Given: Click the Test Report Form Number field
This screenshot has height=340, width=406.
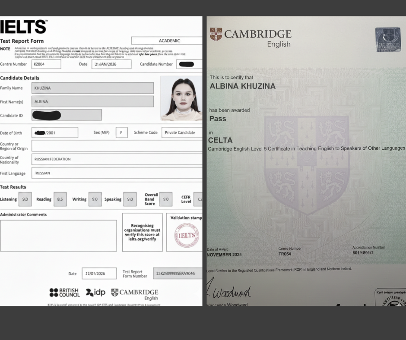Looking at the screenshot, I should click(x=178, y=274).
